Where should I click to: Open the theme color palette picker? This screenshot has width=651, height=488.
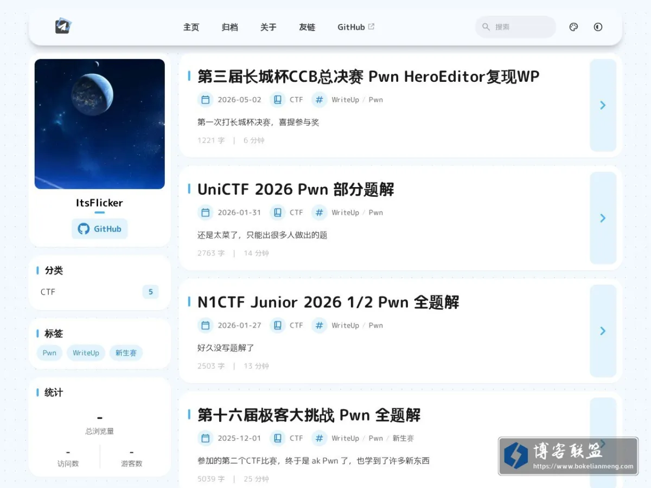pos(573,27)
